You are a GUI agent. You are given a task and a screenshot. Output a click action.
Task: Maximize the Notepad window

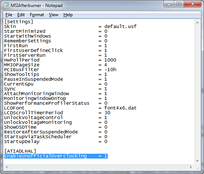[x=179, y=4]
